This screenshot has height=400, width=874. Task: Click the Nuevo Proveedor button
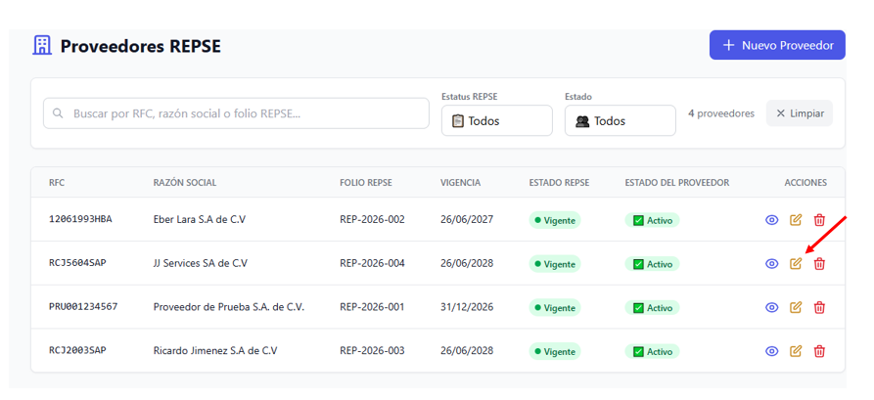point(777,45)
